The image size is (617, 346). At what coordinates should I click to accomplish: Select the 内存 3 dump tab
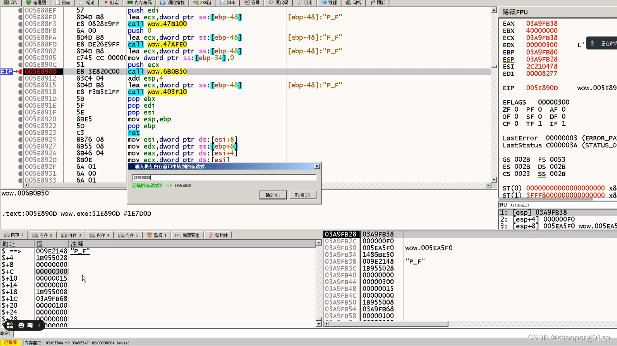pos(71,235)
